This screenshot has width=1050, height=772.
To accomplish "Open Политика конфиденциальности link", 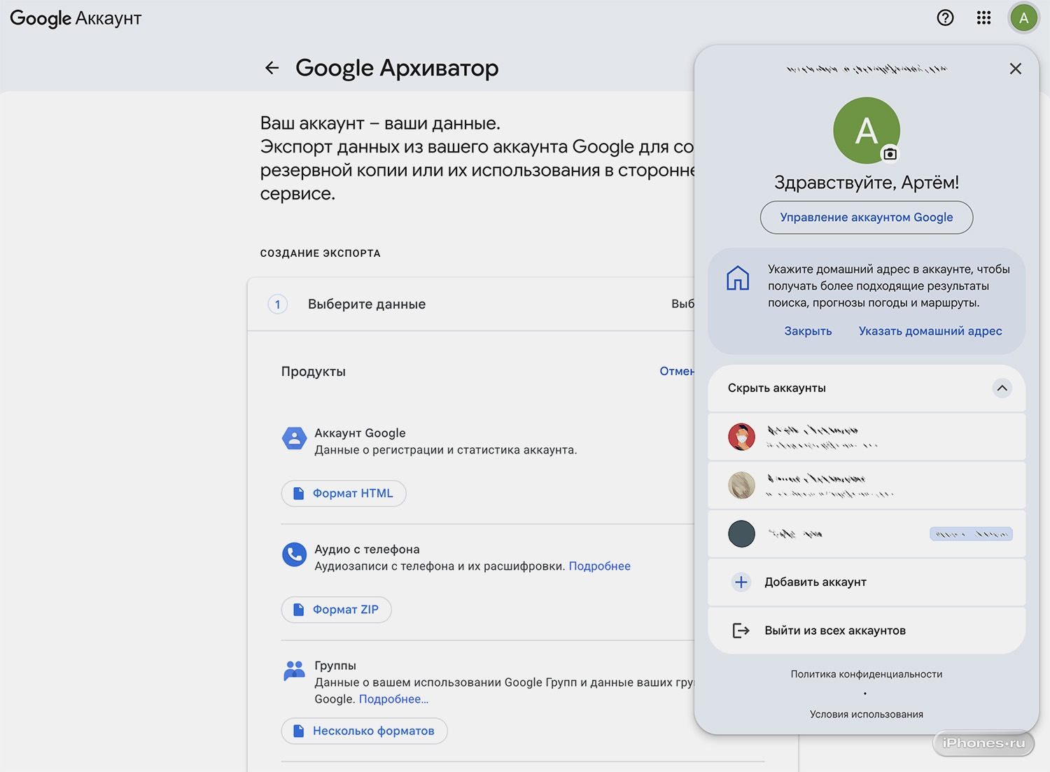I will click(x=867, y=674).
